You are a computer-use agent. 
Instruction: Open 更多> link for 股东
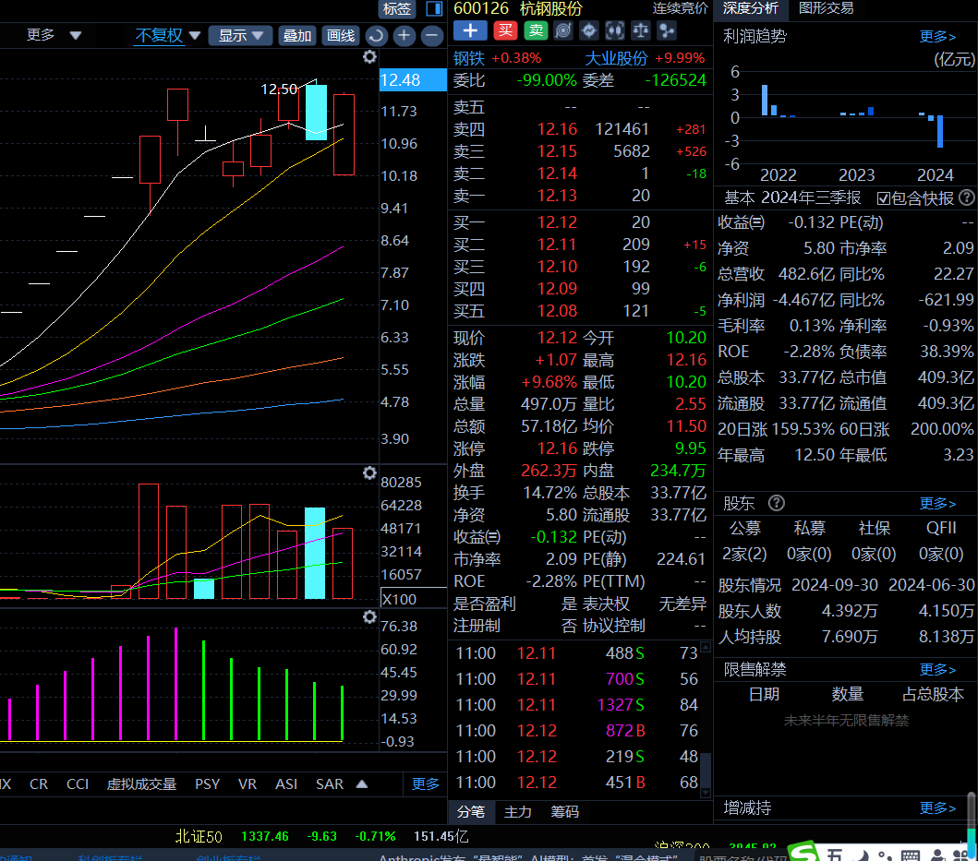pyautogui.click(x=937, y=503)
